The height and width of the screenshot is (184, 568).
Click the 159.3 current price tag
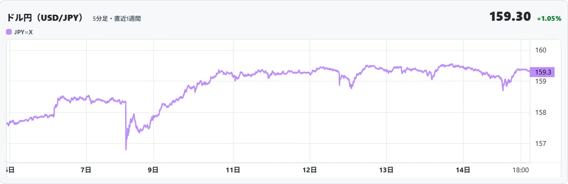click(542, 72)
